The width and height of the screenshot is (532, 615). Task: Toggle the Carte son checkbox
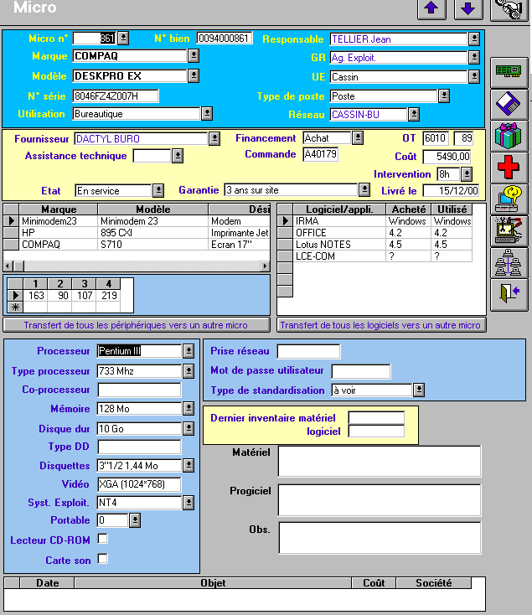103,559
